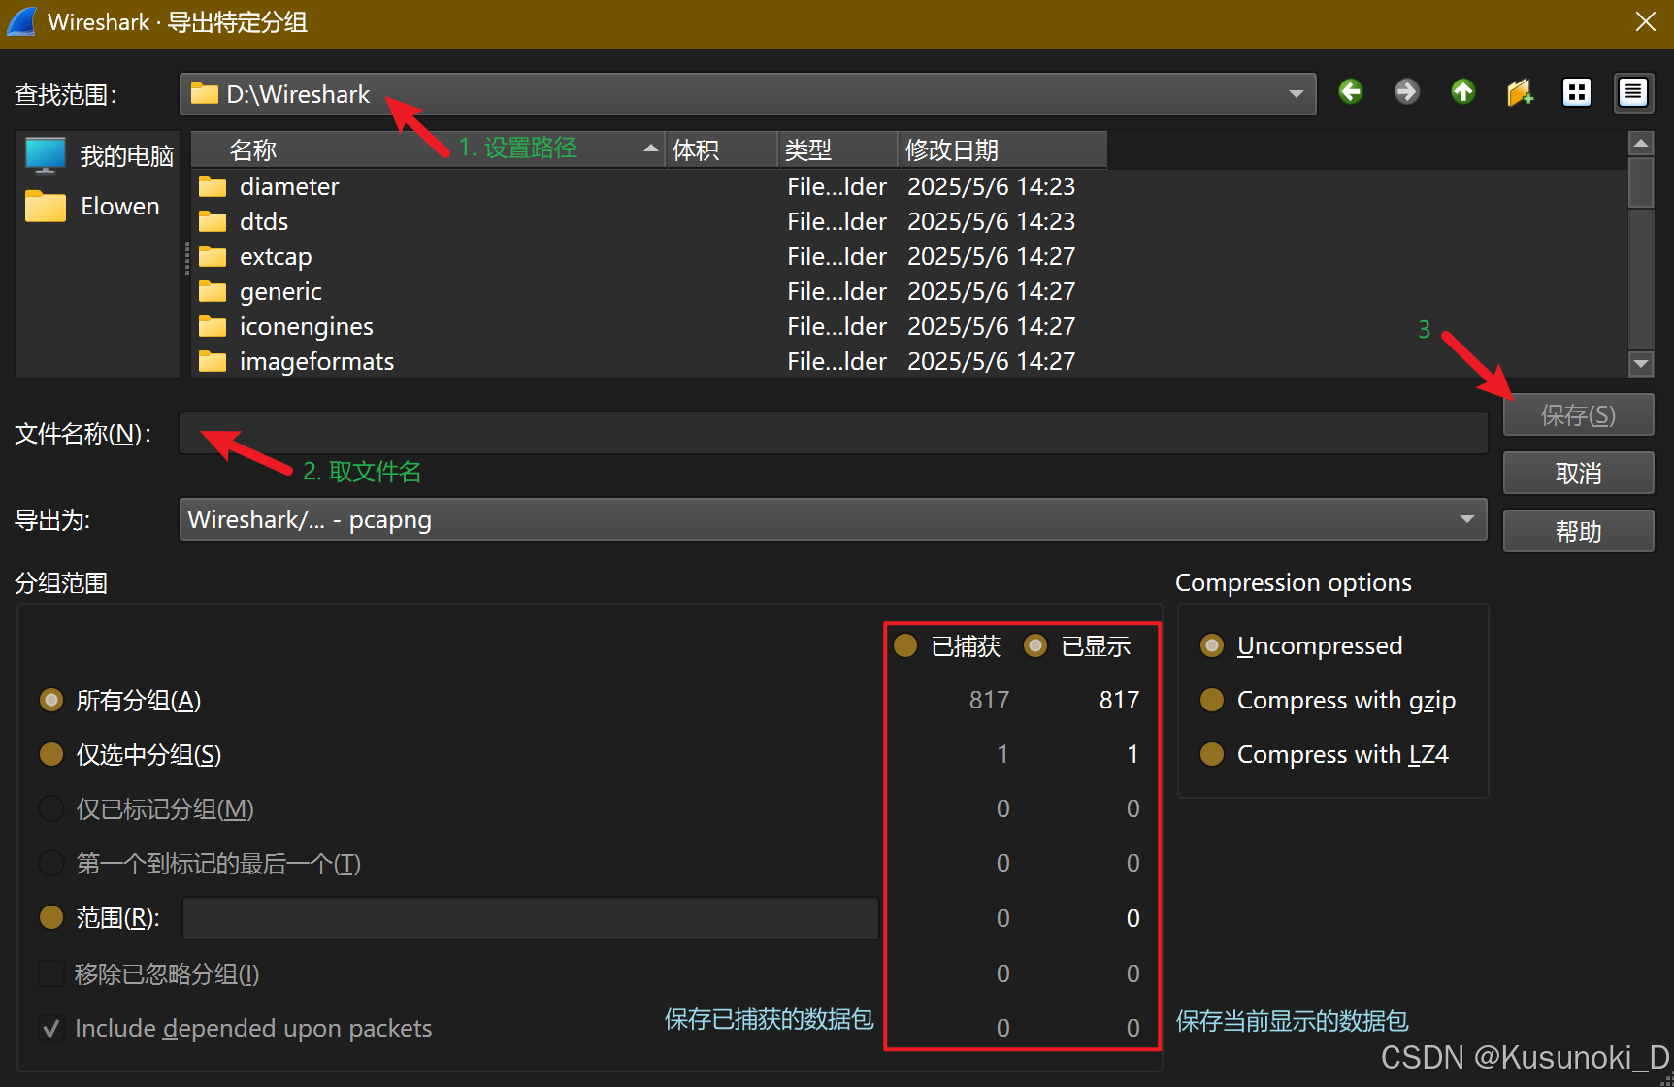This screenshot has height=1087, width=1674.
Task: Click the 帮助 help button
Action: point(1578,532)
